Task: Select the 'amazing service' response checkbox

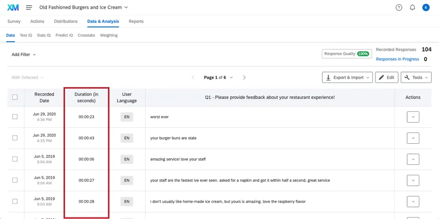Action: point(14,159)
